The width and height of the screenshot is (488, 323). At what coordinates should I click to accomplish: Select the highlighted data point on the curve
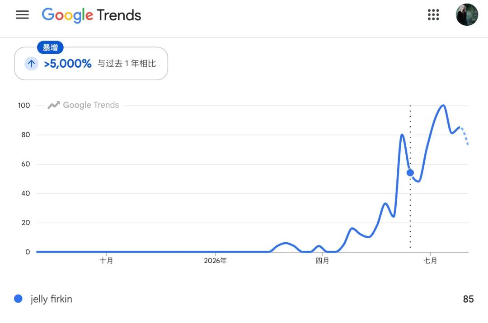tap(410, 173)
